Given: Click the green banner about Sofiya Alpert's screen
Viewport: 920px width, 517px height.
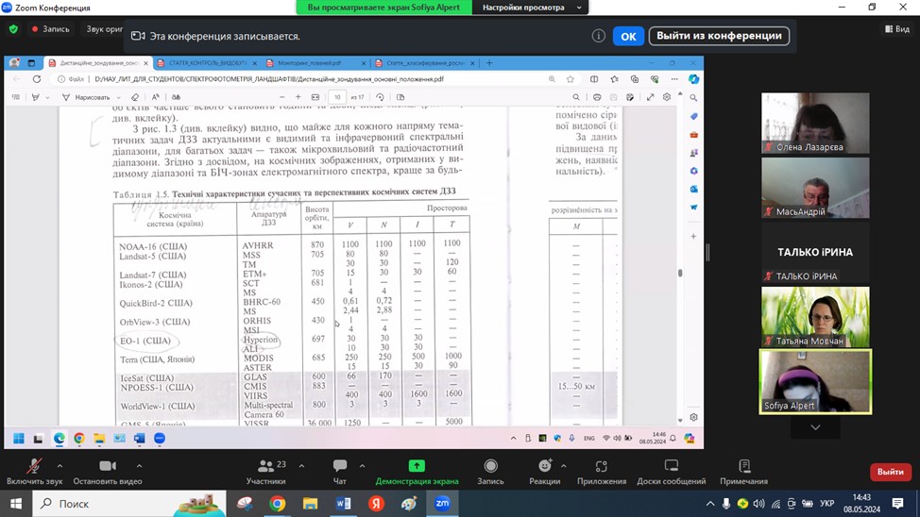Looking at the screenshot, I should coord(383,8).
